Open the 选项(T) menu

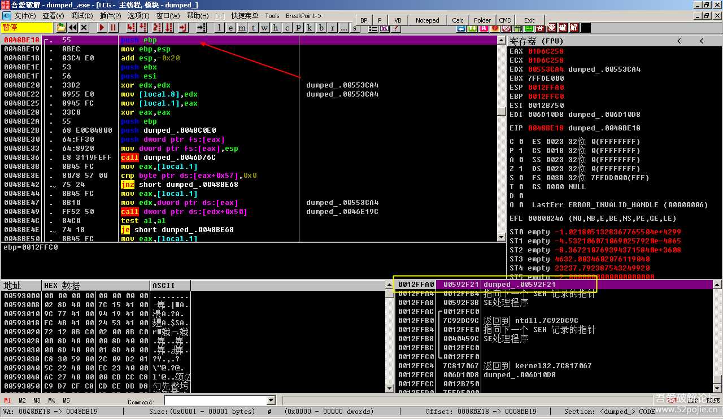pyautogui.click(x=138, y=16)
